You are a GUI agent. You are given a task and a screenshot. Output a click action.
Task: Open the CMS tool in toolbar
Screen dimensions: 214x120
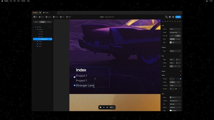tap(69, 17)
